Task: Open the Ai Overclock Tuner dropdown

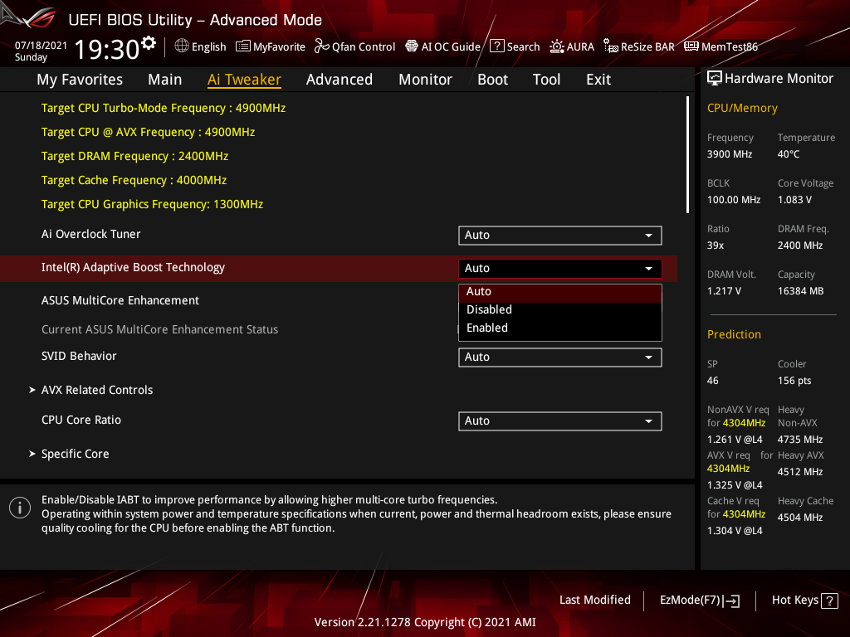Action: pyautogui.click(x=559, y=235)
